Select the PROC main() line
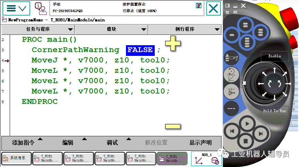 click(49, 40)
